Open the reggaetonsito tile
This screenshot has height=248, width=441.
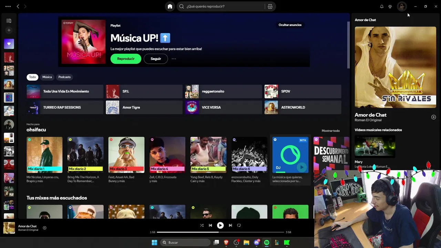223,91
